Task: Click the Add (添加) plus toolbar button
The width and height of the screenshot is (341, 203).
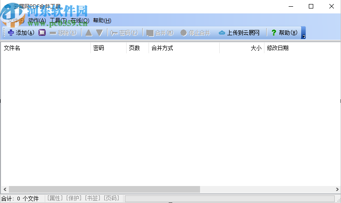Action: [x=21, y=33]
